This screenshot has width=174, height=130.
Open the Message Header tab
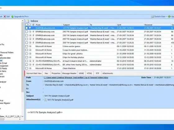coord(69,73)
